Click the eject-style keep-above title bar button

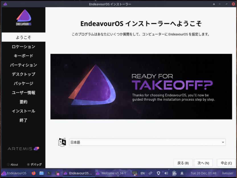pyautogui.click(x=214, y=4)
